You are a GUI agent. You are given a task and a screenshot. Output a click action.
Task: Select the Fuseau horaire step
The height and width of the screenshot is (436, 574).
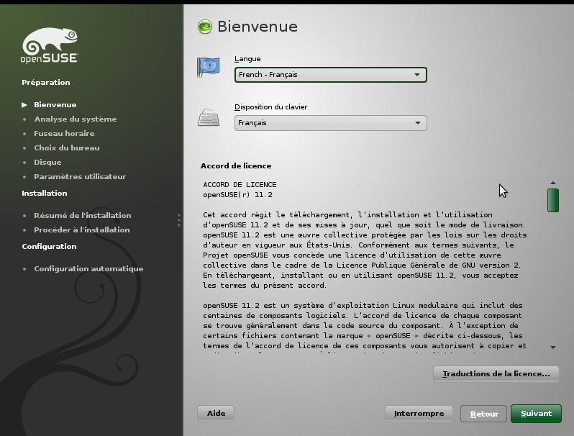(64, 134)
